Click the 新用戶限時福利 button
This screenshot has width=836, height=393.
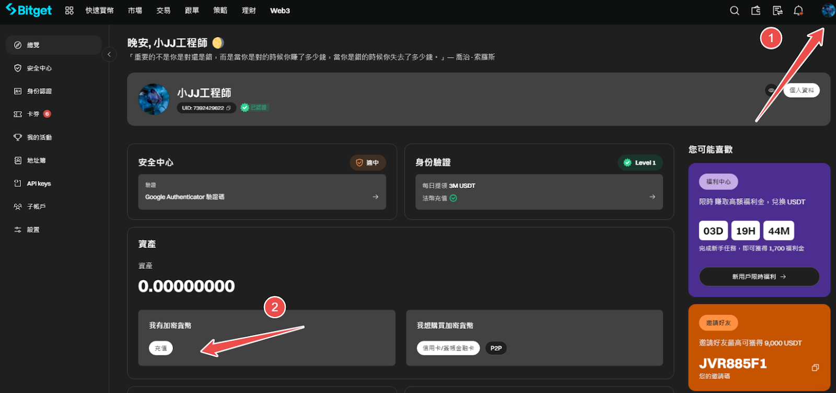[x=759, y=277]
